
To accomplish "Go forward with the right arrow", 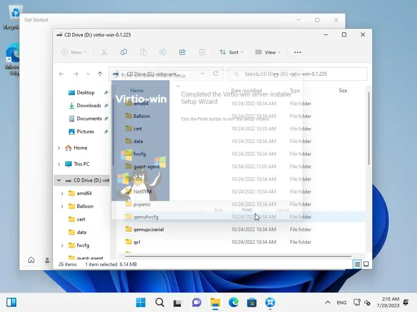I will click(75, 74).
